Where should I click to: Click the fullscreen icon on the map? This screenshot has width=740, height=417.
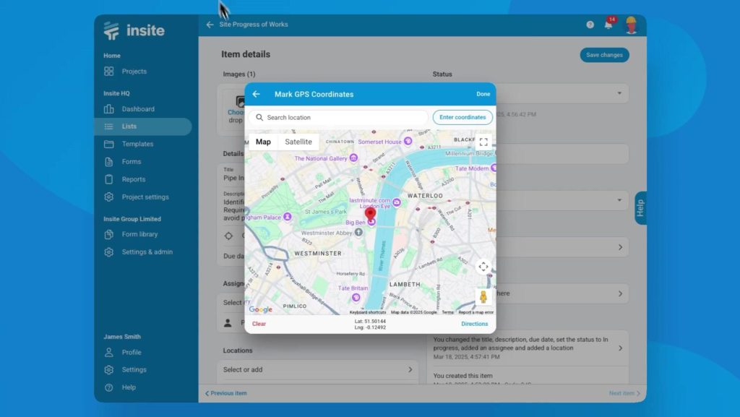pos(485,142)
